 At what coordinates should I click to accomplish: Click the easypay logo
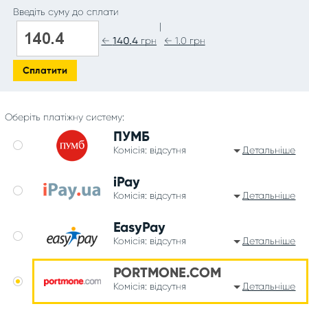tap(72, 237)
